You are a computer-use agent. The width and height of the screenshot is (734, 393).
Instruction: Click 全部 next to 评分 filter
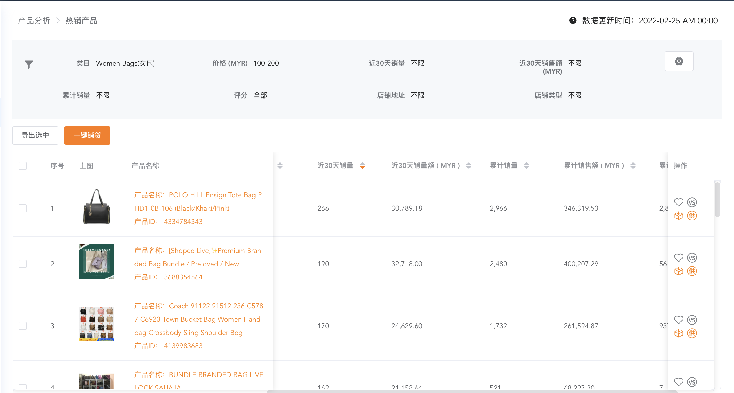260,95
